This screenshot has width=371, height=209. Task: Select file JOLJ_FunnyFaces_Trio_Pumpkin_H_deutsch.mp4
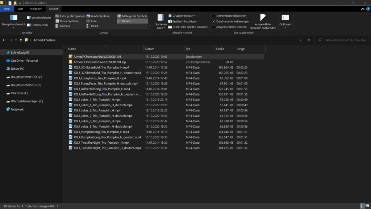tap(105, 83)
